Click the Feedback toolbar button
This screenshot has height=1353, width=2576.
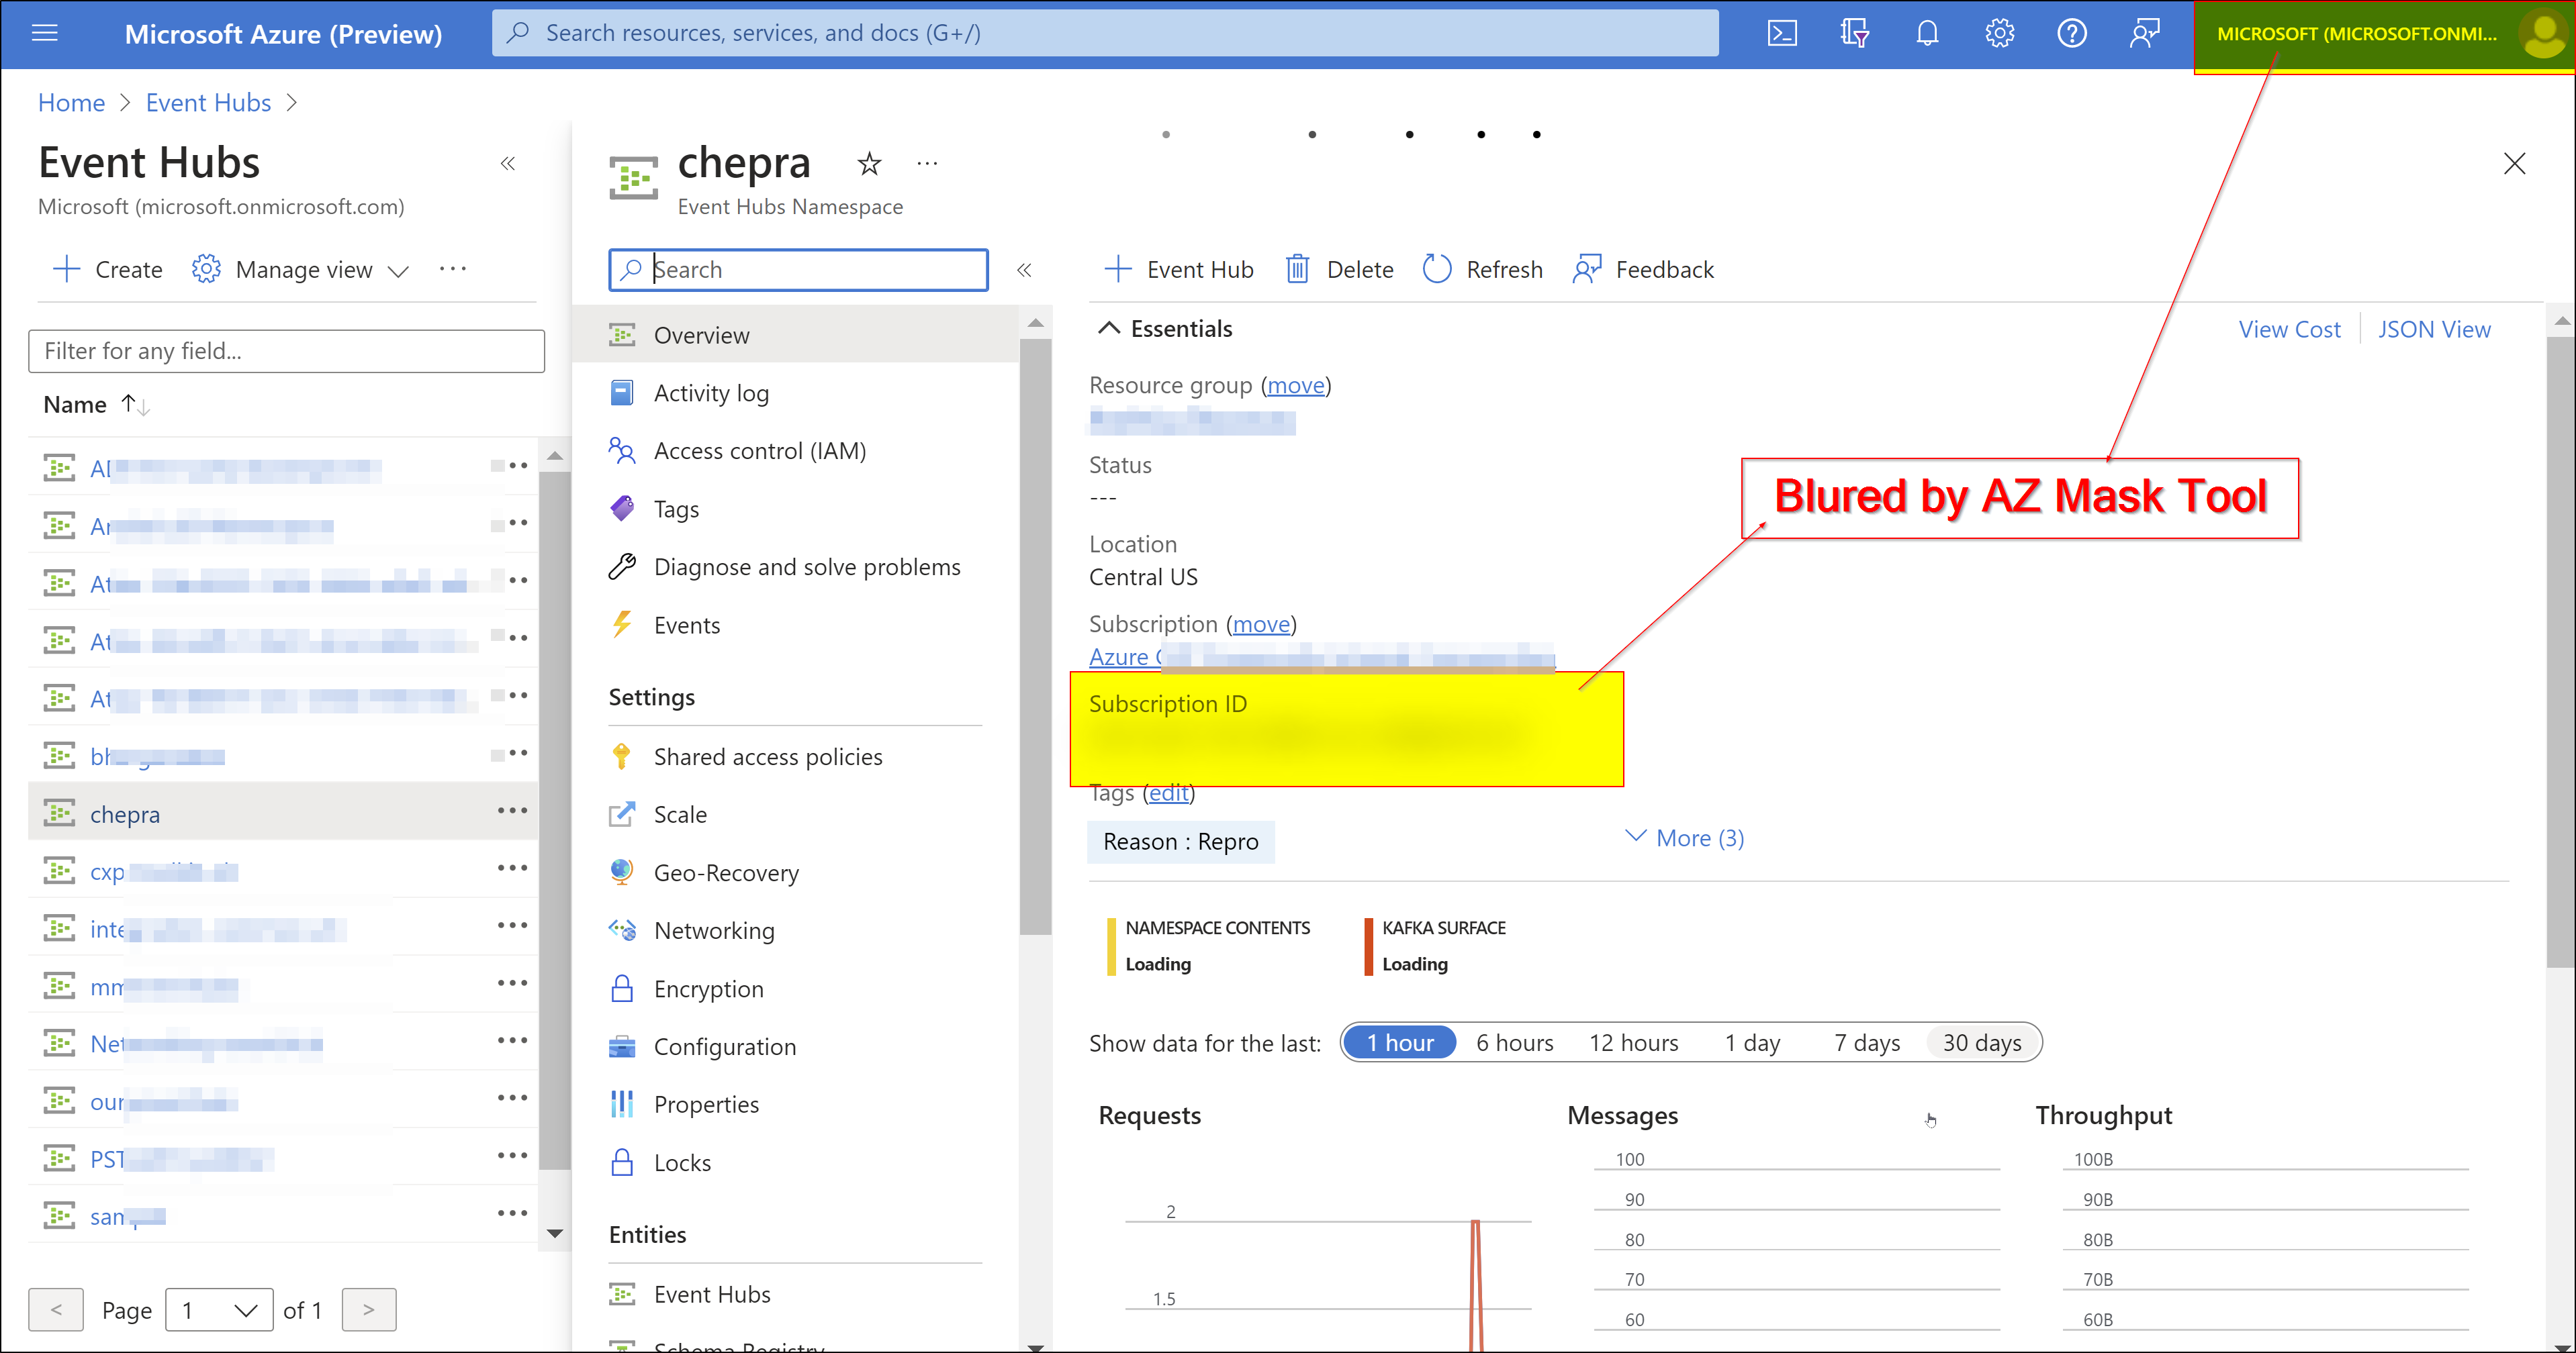pos(1643,270)
